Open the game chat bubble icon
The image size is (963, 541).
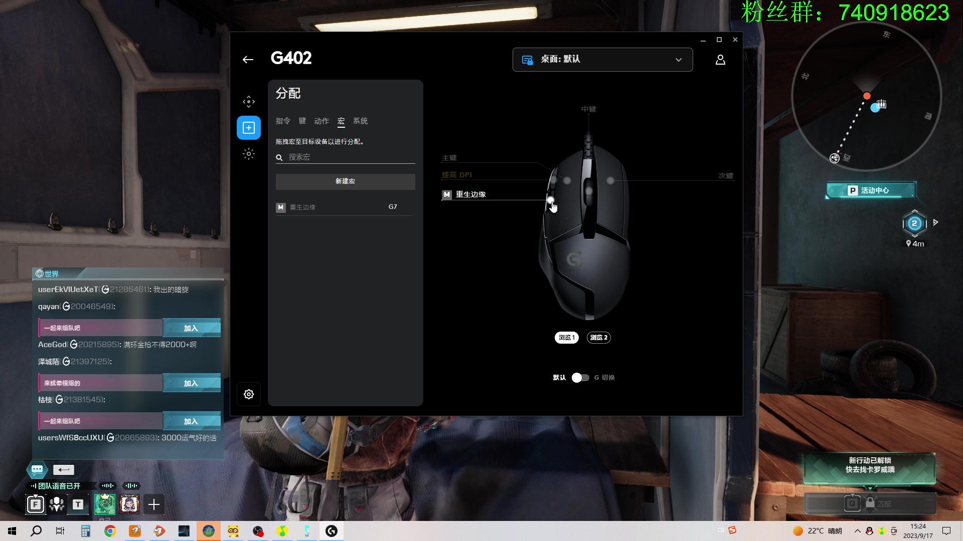[x=37, y=470]
